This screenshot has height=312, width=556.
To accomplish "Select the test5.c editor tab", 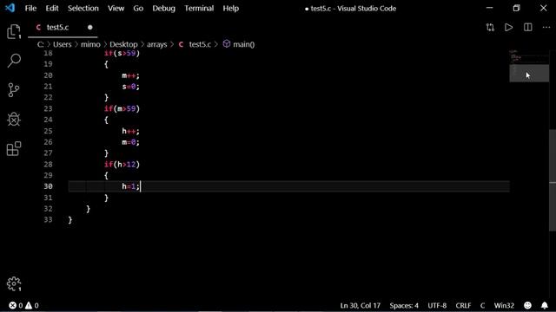I will pos(63,27).
